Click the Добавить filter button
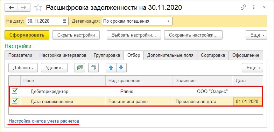The height and width of the screenshot is (132, 274). click(23, 68)
